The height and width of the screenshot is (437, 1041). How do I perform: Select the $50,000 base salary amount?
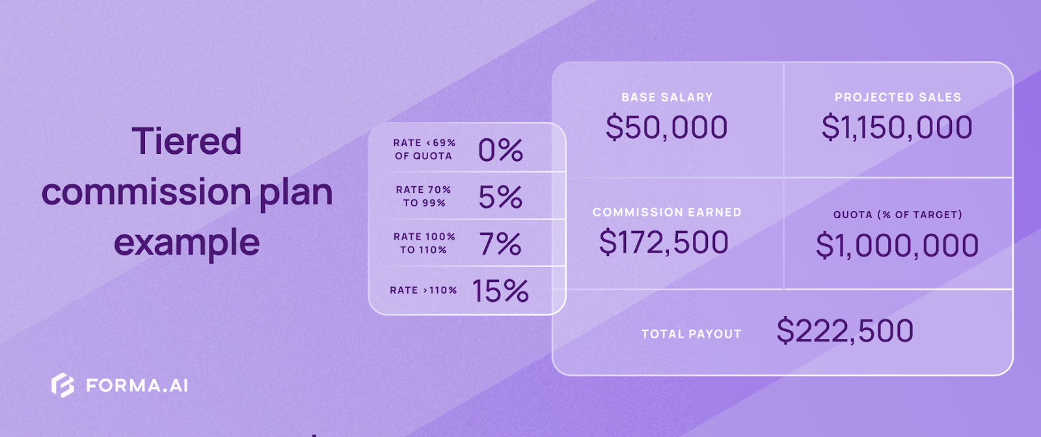click(666, 127)
